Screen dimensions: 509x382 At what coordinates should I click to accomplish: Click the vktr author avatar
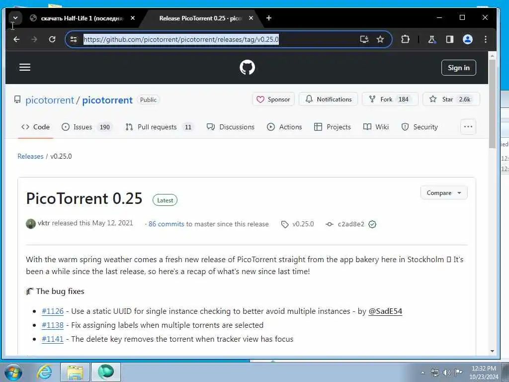point(31,224)
